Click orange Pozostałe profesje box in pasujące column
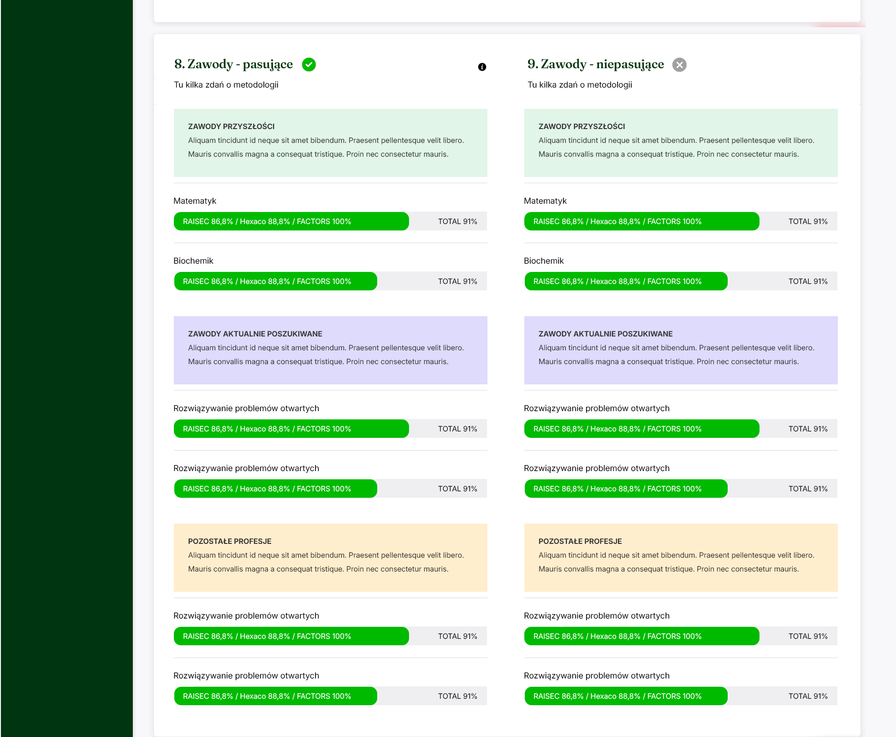 (x=330, y=558)
